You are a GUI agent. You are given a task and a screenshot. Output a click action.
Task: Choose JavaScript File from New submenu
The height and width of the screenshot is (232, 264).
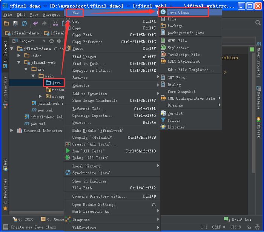190,54
